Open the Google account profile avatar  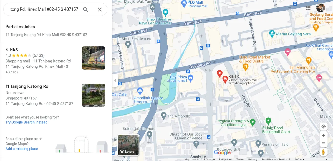pyautogui.click(x=321, y=8)
